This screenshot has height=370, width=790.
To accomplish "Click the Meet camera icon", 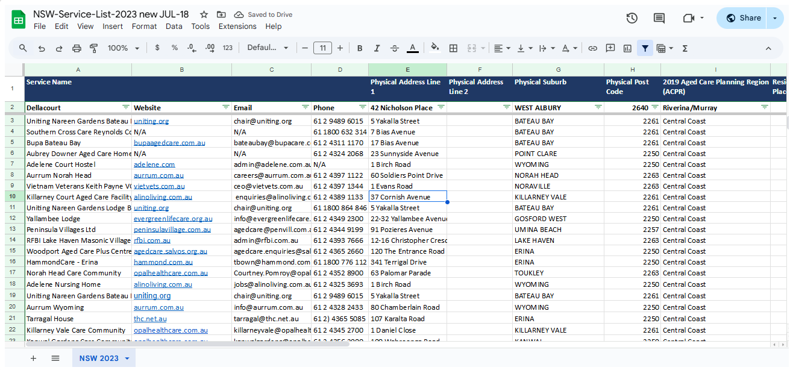I will (689, 18).
